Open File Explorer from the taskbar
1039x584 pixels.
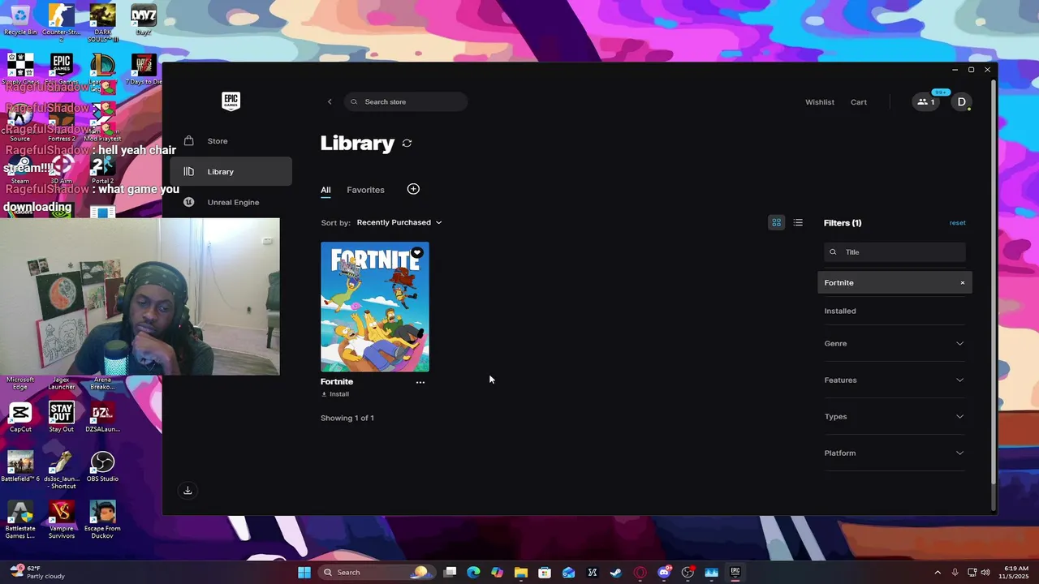click(x=521, y=572)
